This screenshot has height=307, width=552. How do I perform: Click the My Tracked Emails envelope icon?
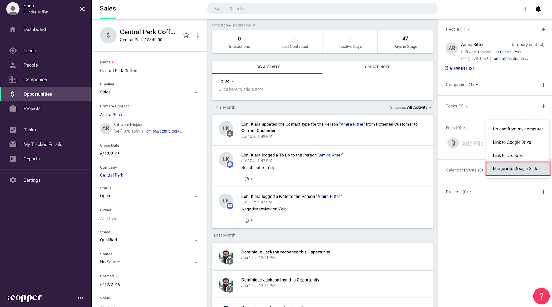(13, 144)
